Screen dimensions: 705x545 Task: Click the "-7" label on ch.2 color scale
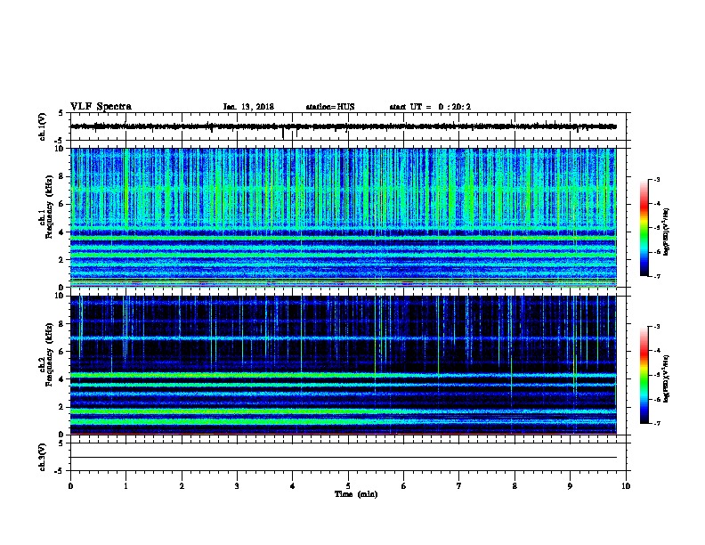pos(656,424)
